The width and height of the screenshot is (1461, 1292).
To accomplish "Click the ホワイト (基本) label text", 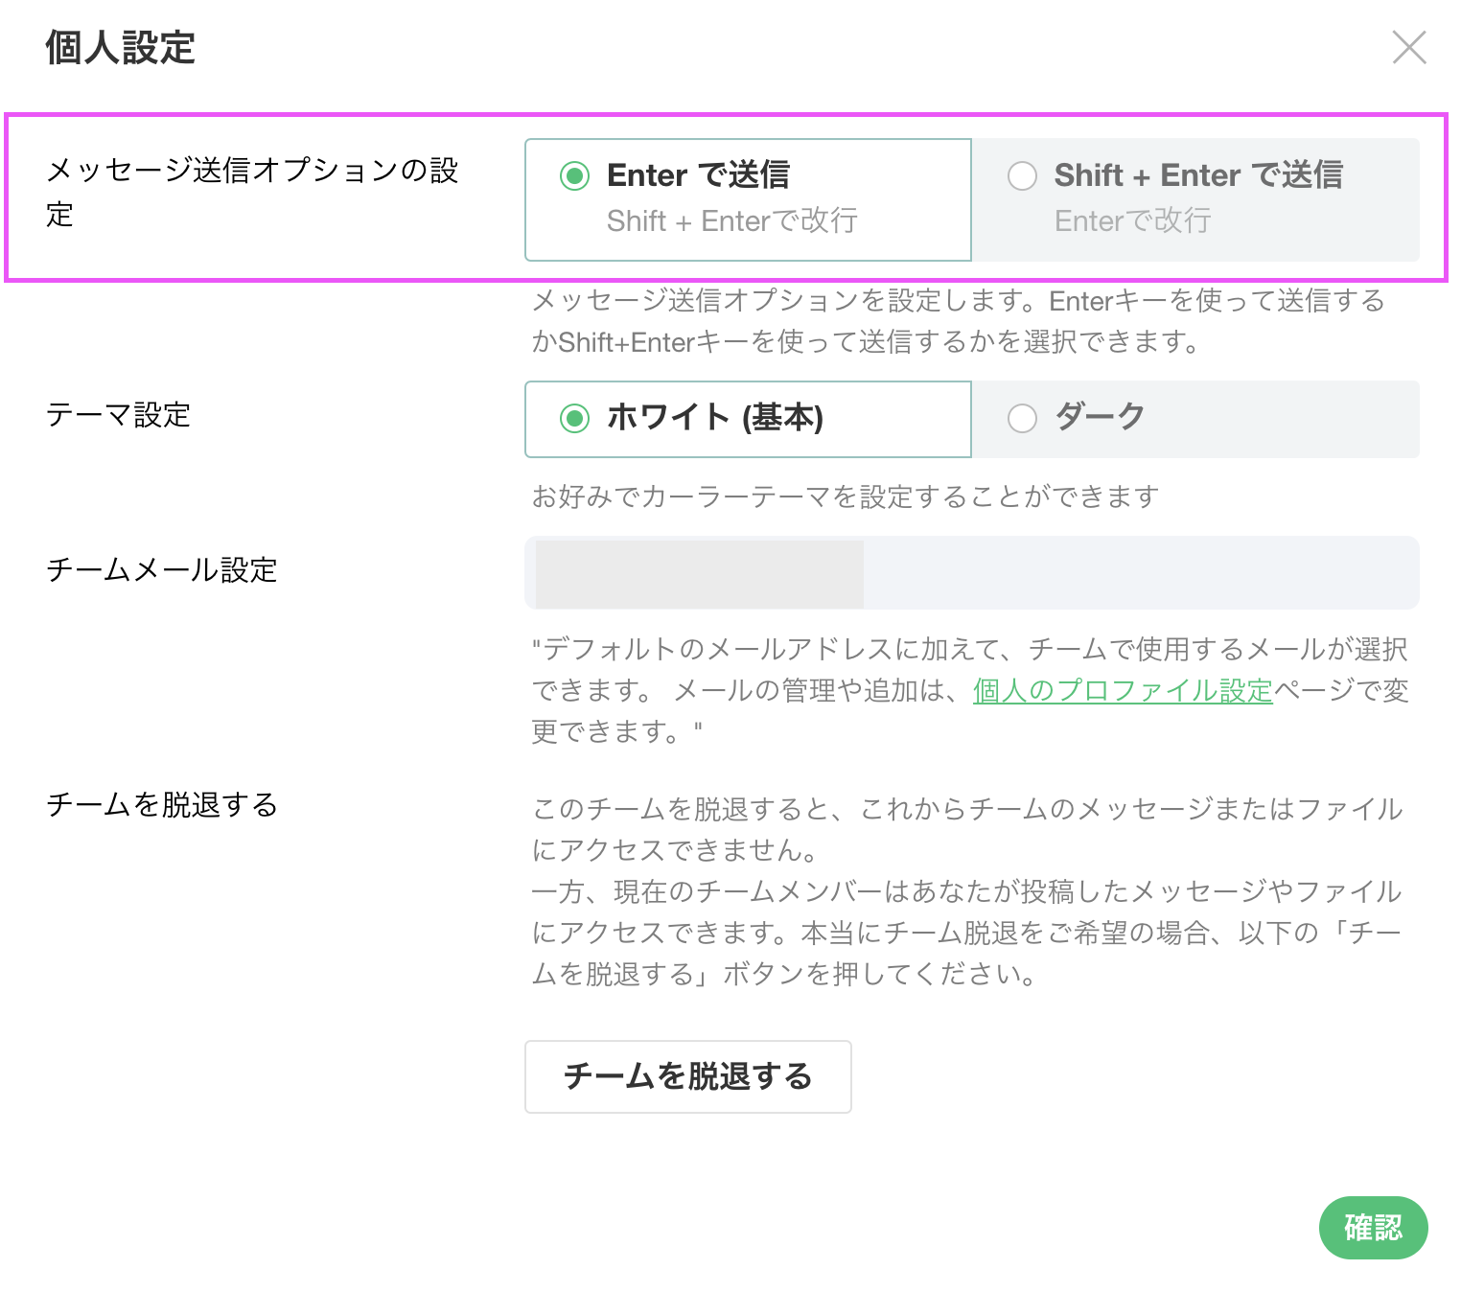I will [x=714, y=418].
